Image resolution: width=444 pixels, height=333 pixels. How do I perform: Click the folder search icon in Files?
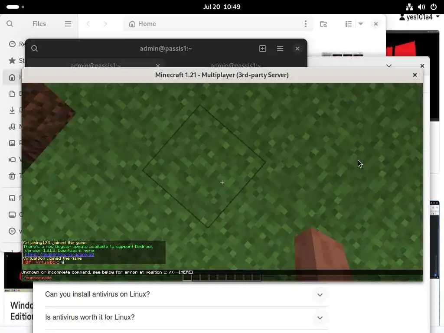(x=323, y=24)
